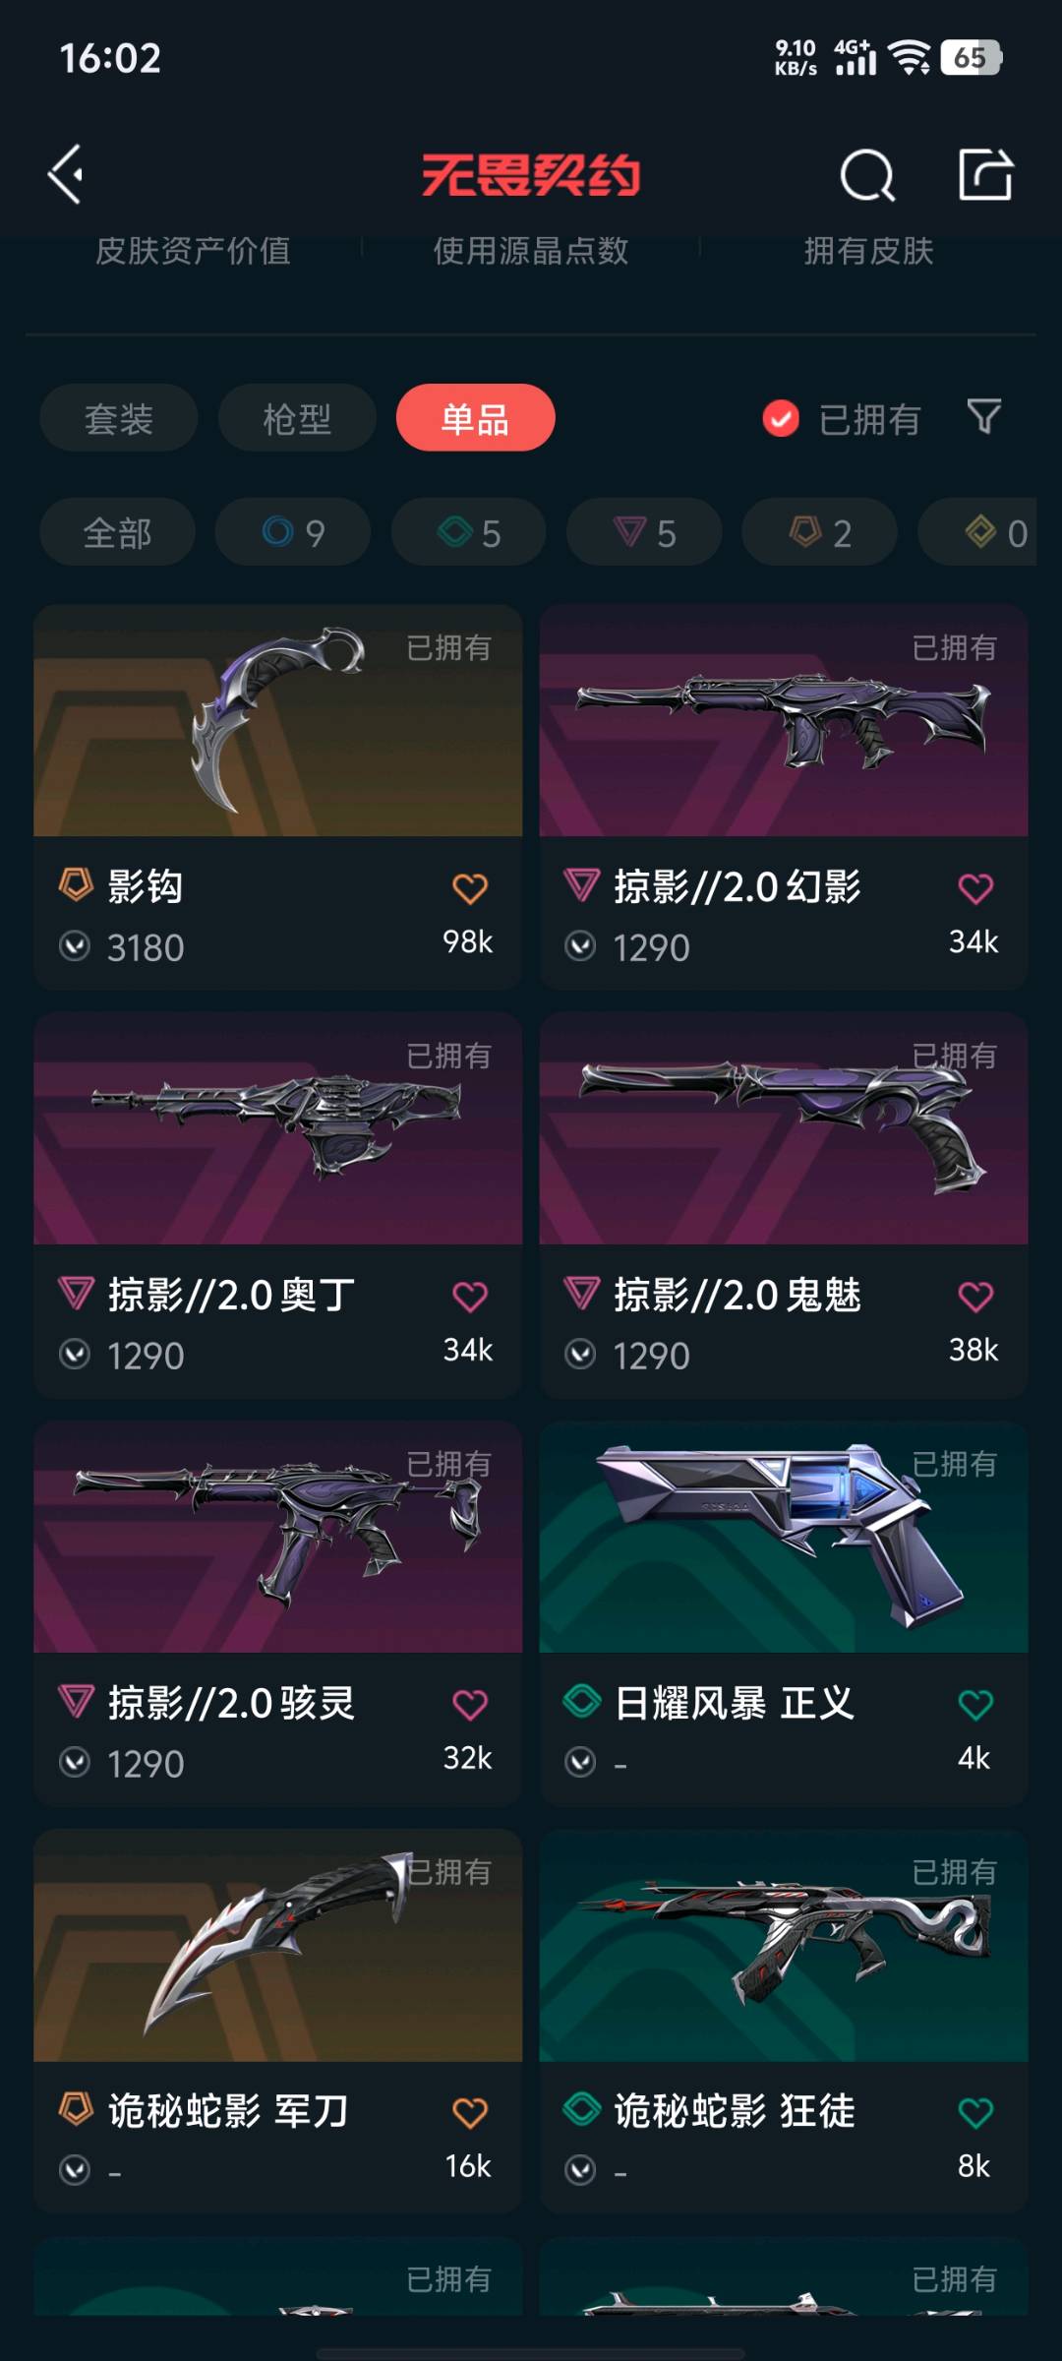Viewport: 1062px width, 2361px height.
Task: Open the search magnifier icon
Action: (868, 176)
